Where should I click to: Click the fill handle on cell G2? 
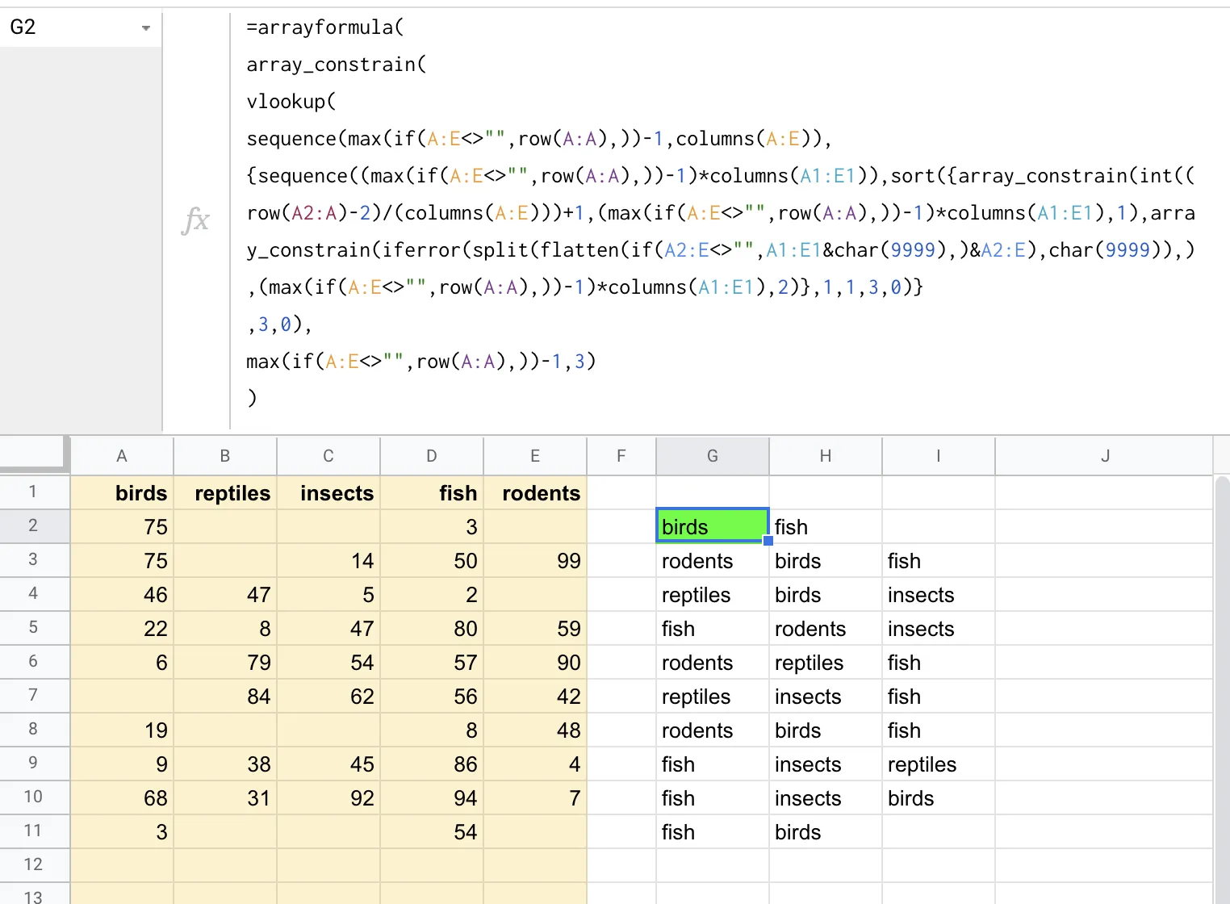click(768, 541)
